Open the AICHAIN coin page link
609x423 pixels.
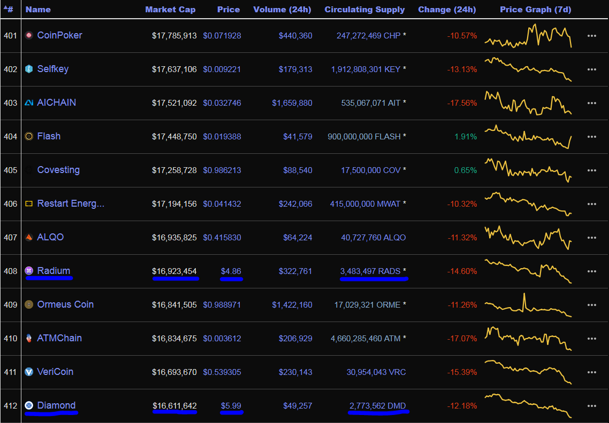pos(56,103)
